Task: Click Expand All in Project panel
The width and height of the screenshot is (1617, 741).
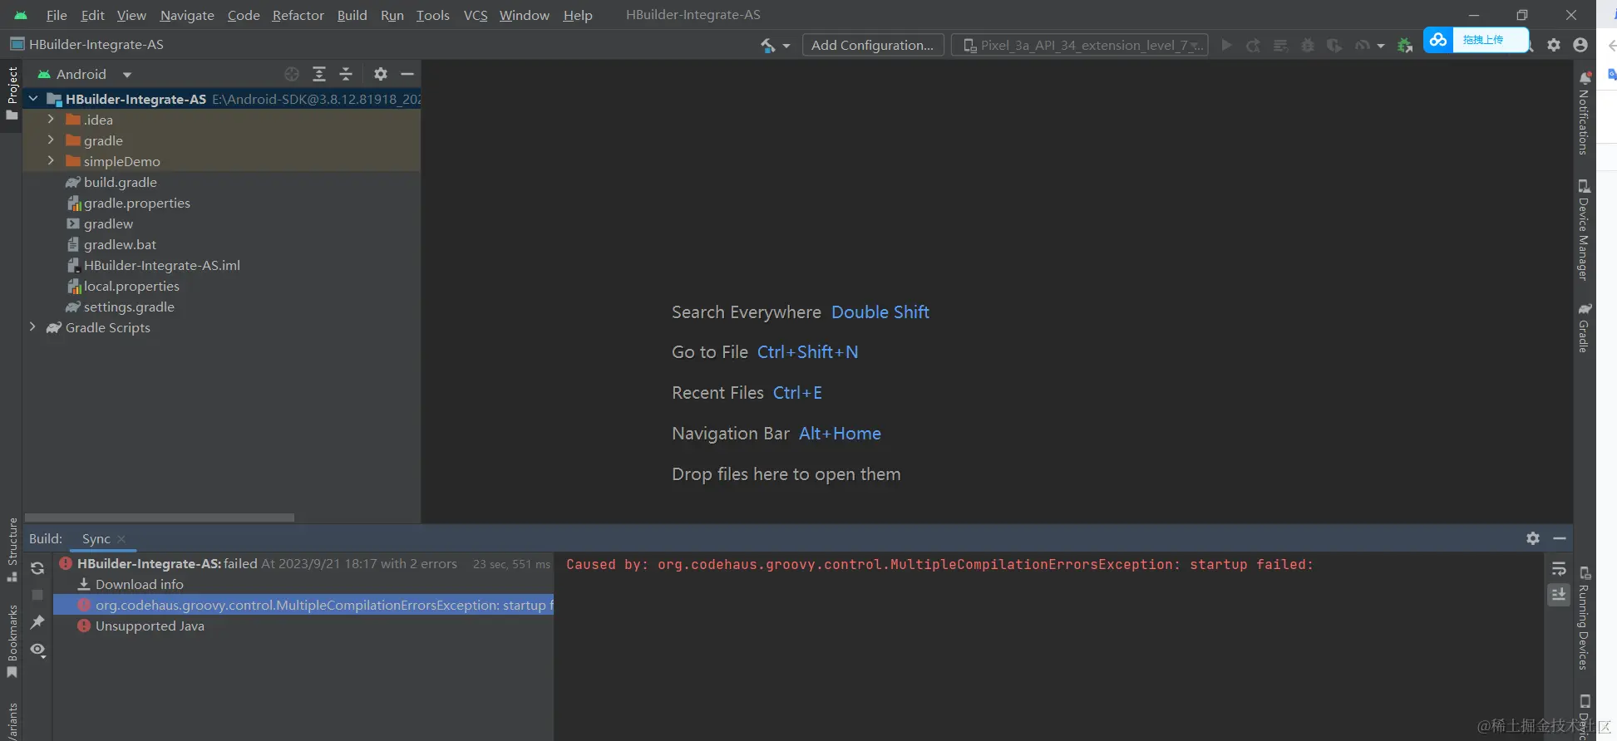Action: [x=319, y=75]
